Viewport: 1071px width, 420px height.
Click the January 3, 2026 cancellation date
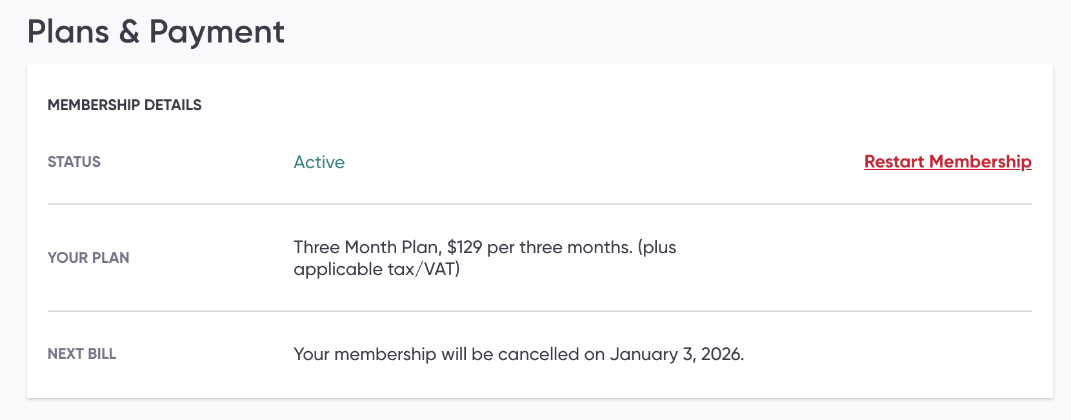click(676, 354)
